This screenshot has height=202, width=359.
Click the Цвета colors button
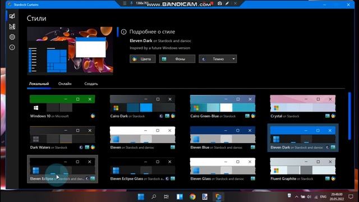[x=142, y=59]
